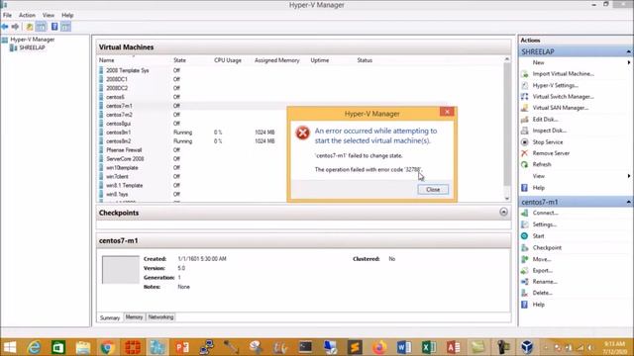Select Hyper-V Manager tree root
The width and height of the screenshot is (634, 356).
click(33, 40)
